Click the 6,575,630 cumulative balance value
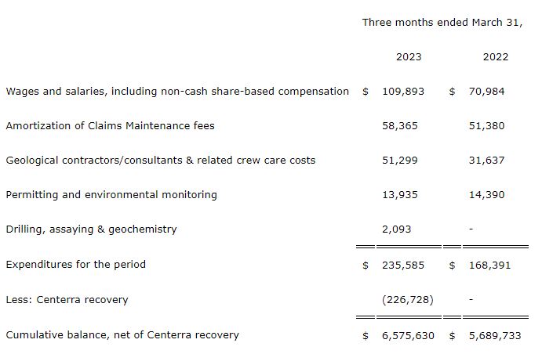542x354 pixels. coord(408,335)
